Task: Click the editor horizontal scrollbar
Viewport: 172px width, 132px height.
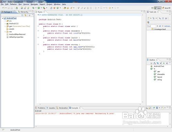Action: tap(90, 104)
